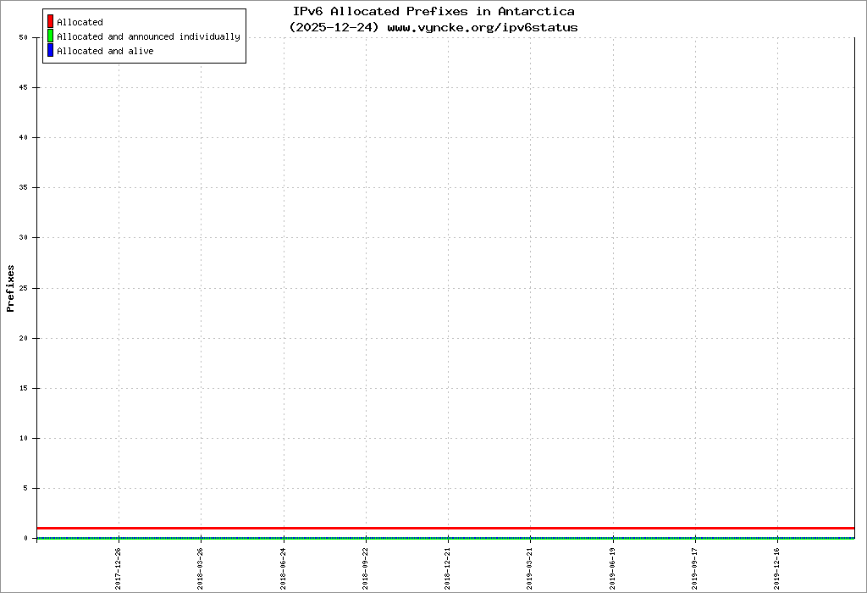Click the chart title 'IPv6 Allocated Prefixes in Antarctica'
Screen dimensions: 867x593
(x=433, y=11)
